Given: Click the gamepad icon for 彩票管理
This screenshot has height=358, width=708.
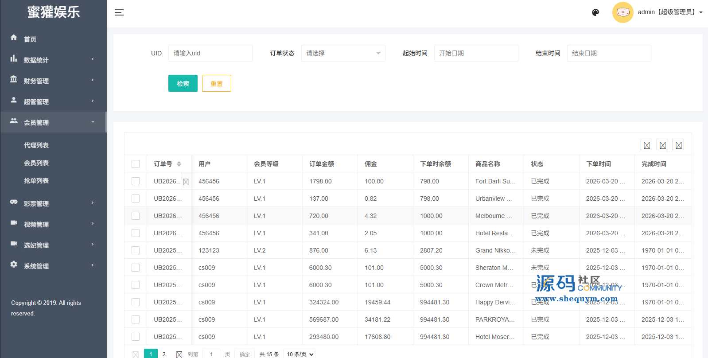Looking at the screenshot, I should tap(14, 202).
